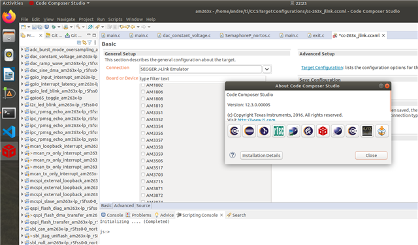
Task: Check the AM1806 device checkbox
Action: tap(143, 91)
